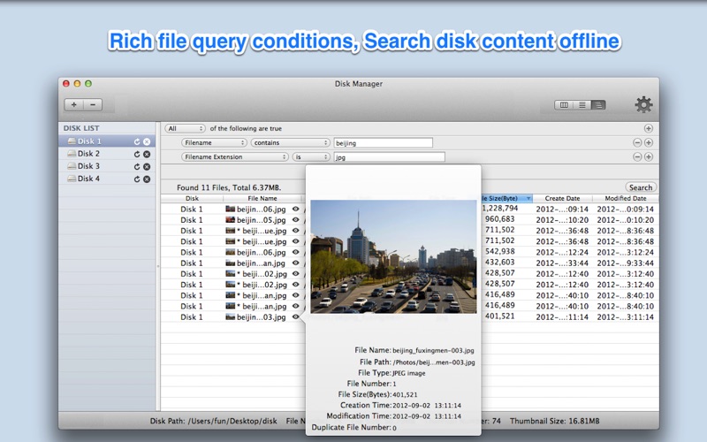Switch to the middle list view button
The height and width of the screenshot is (442, 707).
click(x=582, y=105)
